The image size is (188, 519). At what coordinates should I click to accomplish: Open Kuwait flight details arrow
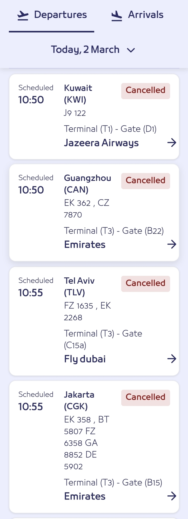(172, 142)
